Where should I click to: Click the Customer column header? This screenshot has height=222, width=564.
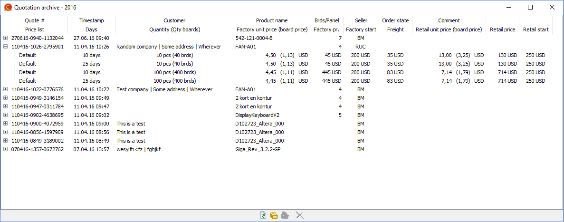174,20
